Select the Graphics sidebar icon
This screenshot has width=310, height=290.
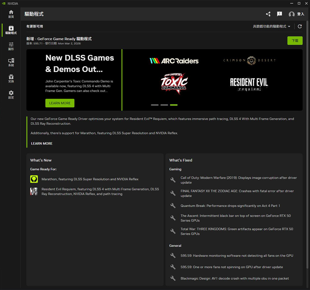[x=11, y=46]
